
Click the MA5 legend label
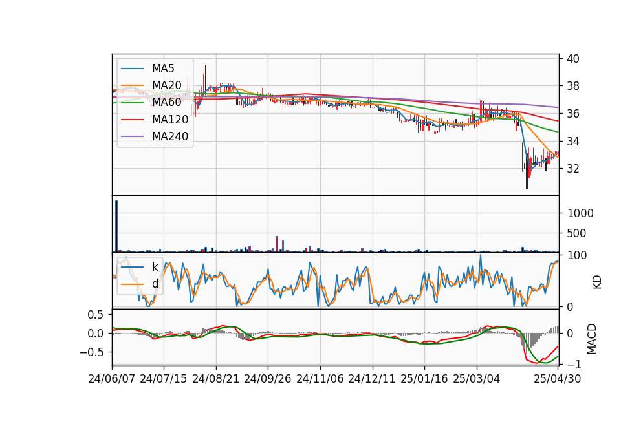coord(163,69)
